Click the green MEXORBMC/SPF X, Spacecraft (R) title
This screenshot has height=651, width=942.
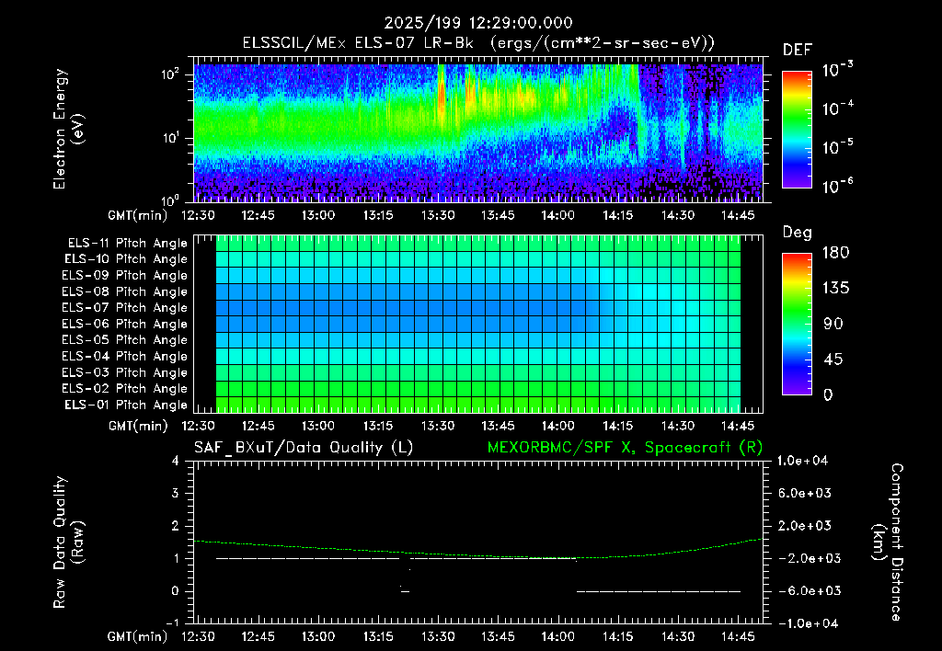(625, 448)
